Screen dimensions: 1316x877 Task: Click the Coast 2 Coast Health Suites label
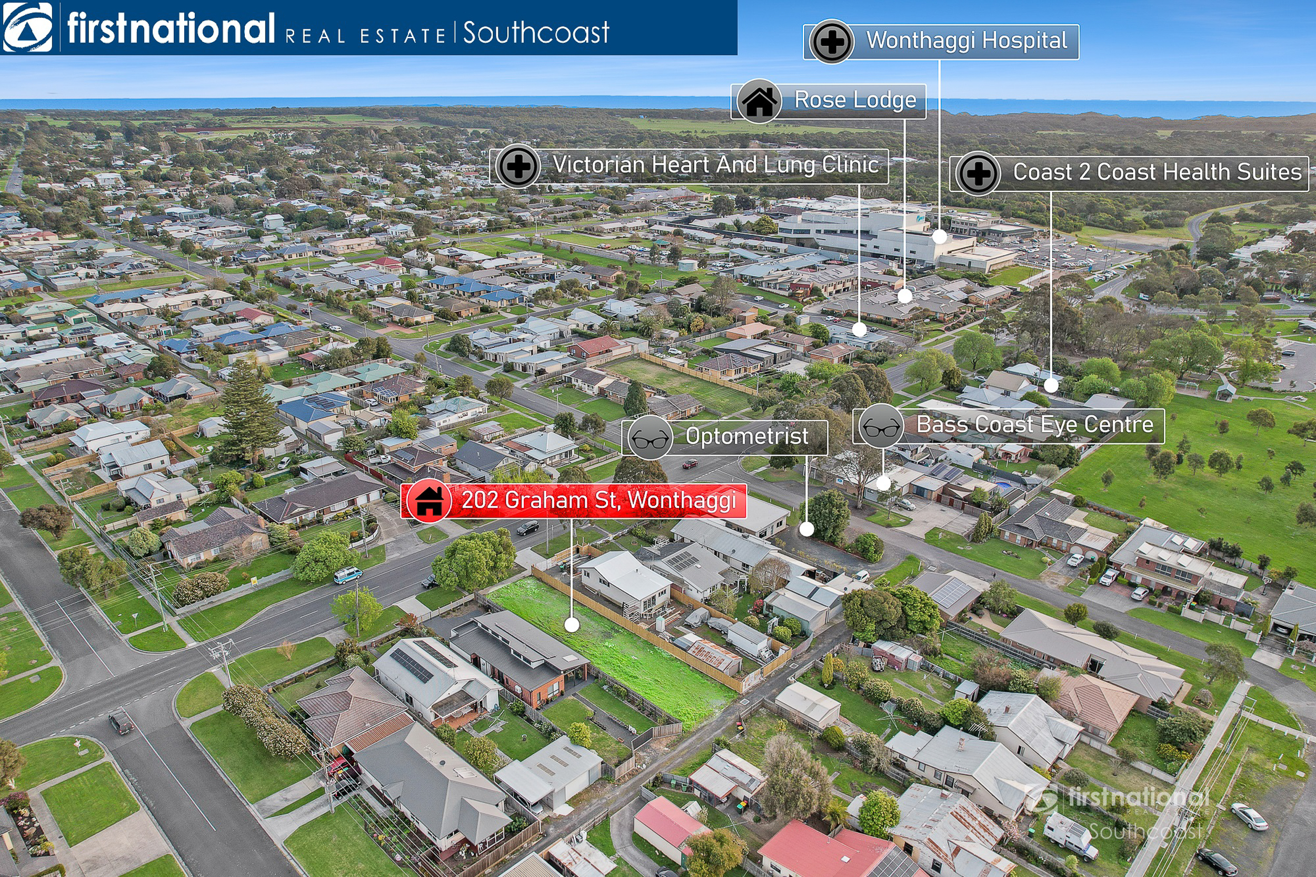click(x=1157, y=172)
